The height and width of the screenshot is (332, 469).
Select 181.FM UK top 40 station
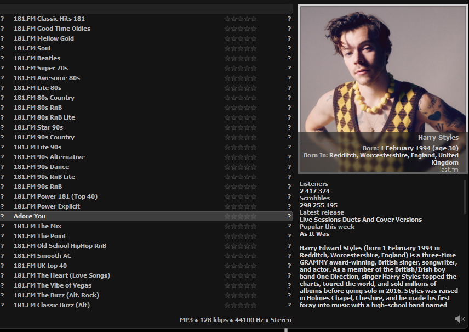click(x=146, y=266)
